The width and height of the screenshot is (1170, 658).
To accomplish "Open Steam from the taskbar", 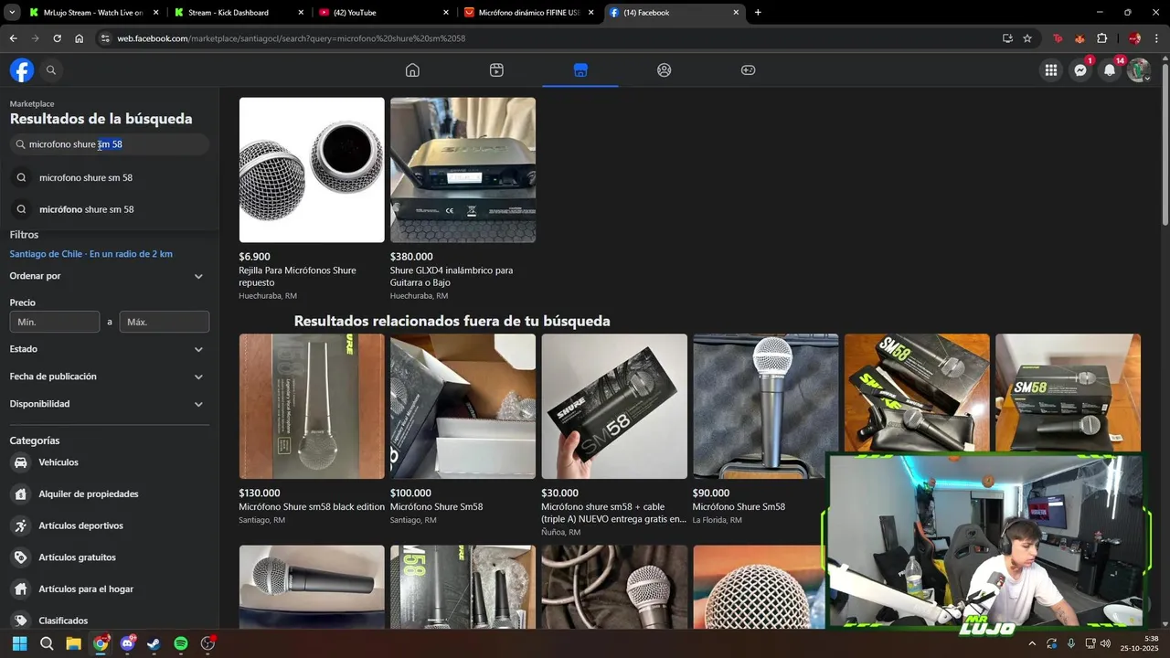I will [x=154, y=643].
